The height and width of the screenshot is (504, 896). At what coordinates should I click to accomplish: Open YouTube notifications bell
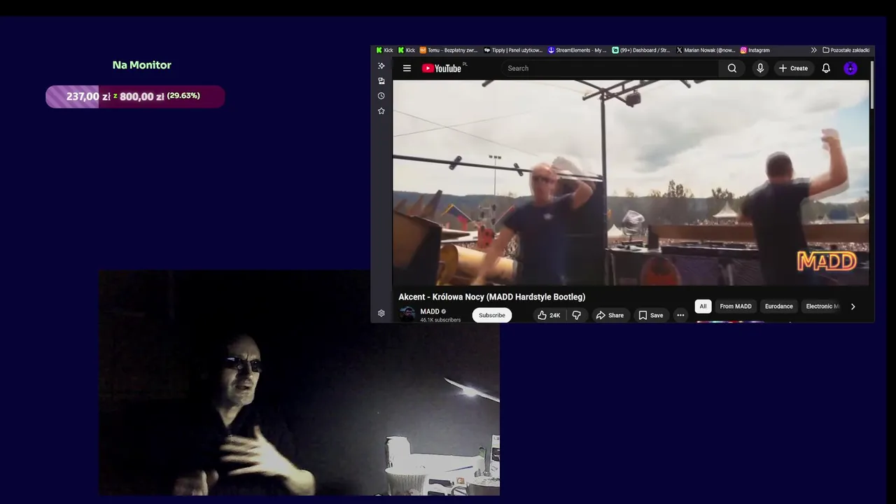[x=826, y=69]
